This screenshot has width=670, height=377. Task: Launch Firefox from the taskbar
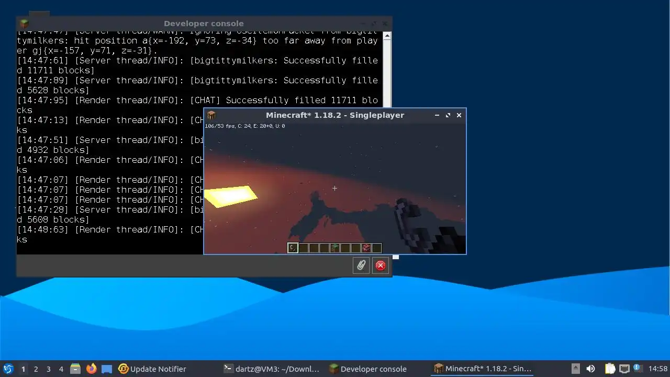point(92,369)
